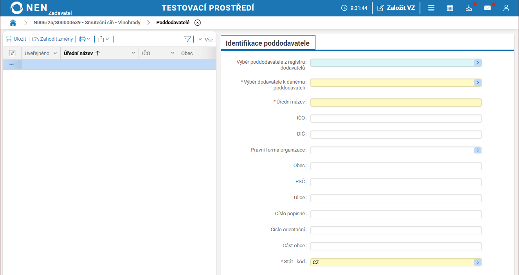Screen dimensions: 519x275
Task: Click the Uložit save button
Action: (16, 39)
